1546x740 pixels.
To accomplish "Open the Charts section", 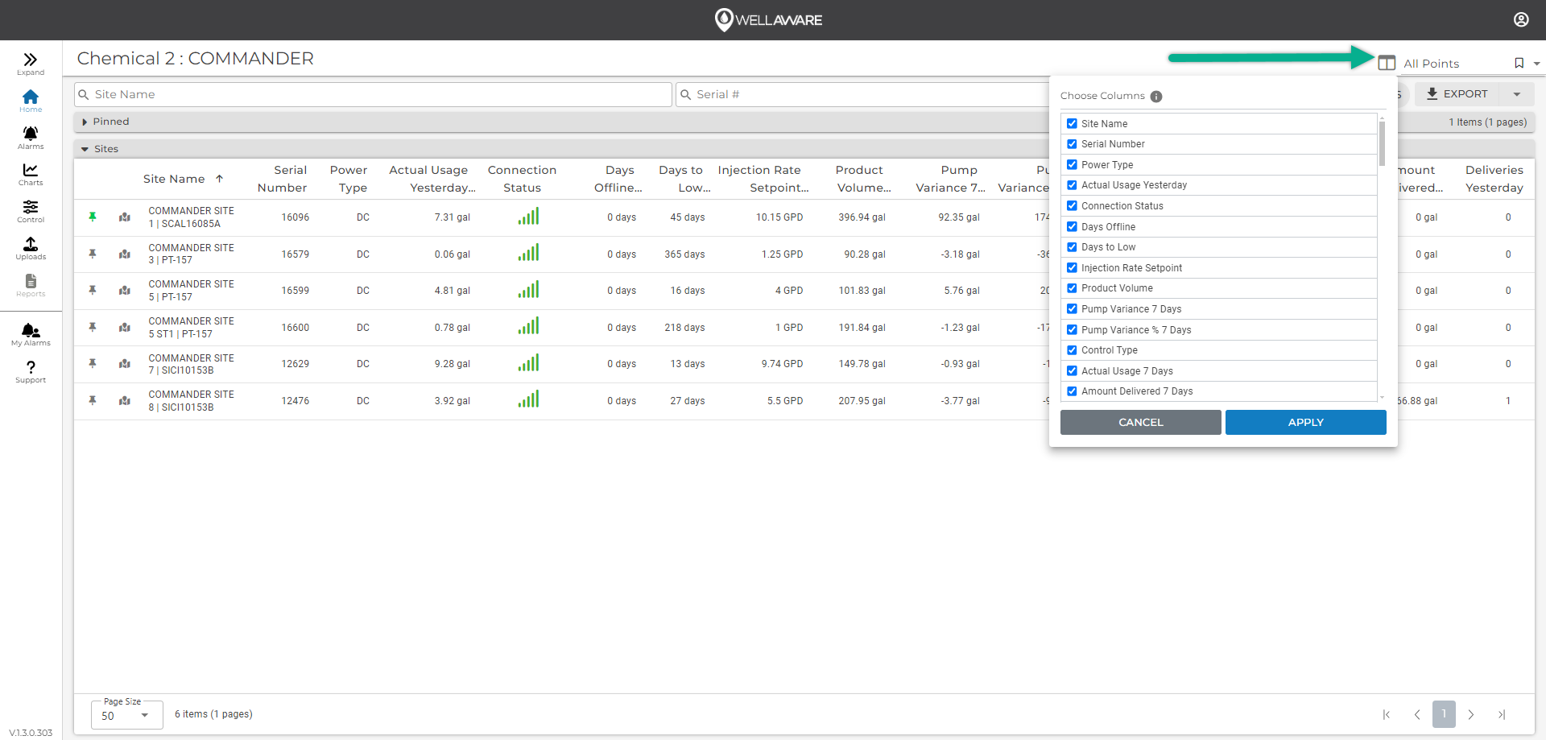I will pyautogui.click(x=31, y=174).
